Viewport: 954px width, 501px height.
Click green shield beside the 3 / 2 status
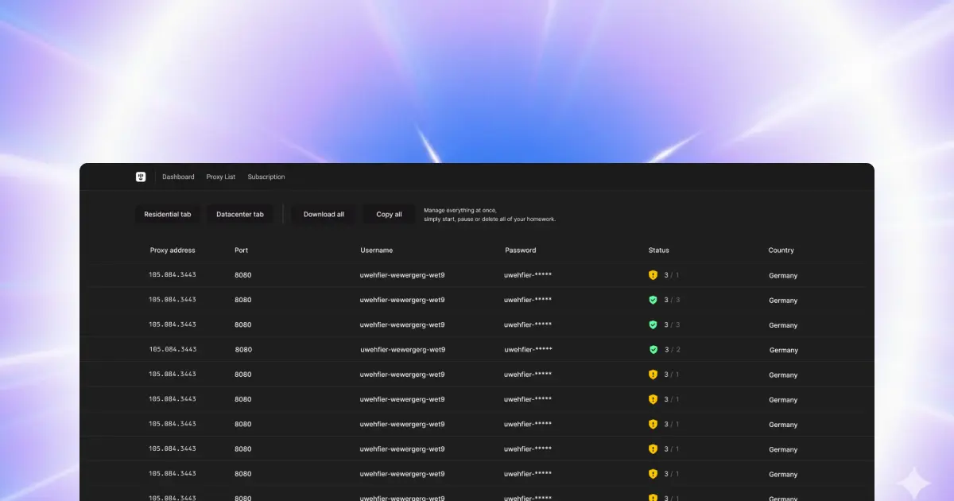[x=653, y=349]
